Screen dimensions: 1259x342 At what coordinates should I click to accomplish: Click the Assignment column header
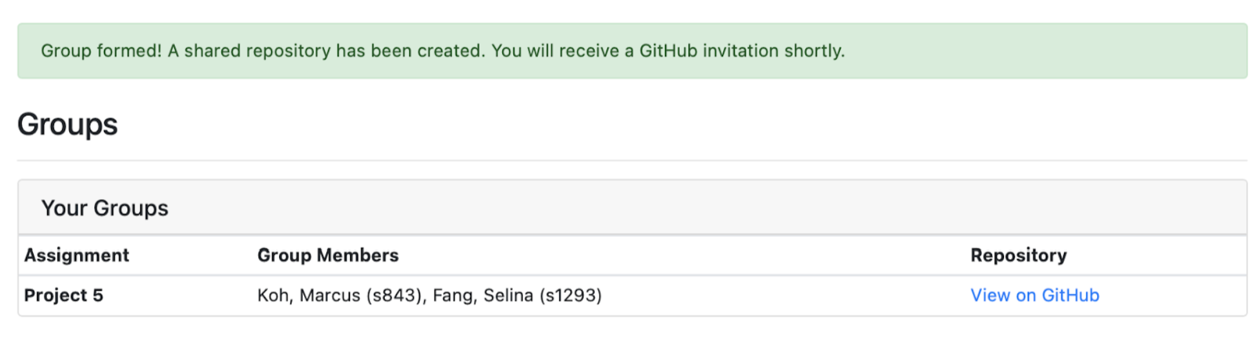click(x=77, y=256)
